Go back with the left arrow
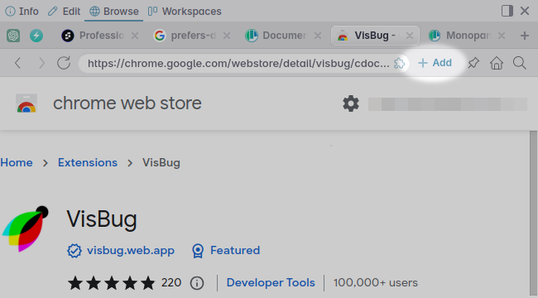 pyautogui.click(x=18, y=63)
